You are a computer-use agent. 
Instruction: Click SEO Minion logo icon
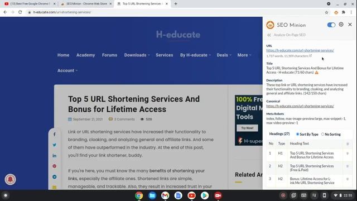270,25
